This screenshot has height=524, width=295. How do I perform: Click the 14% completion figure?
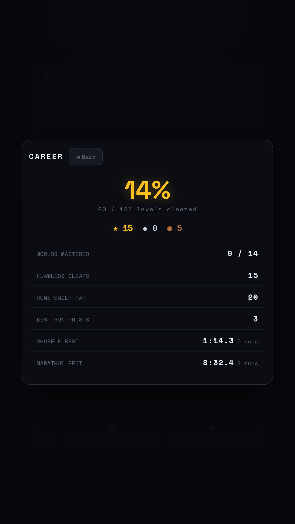point(147,190)
